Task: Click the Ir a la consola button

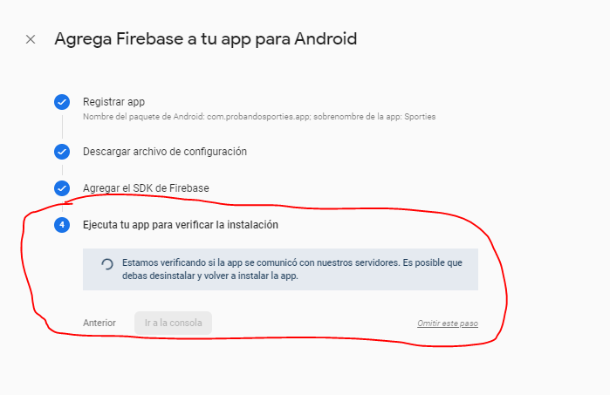Action: tap(173, 323)
